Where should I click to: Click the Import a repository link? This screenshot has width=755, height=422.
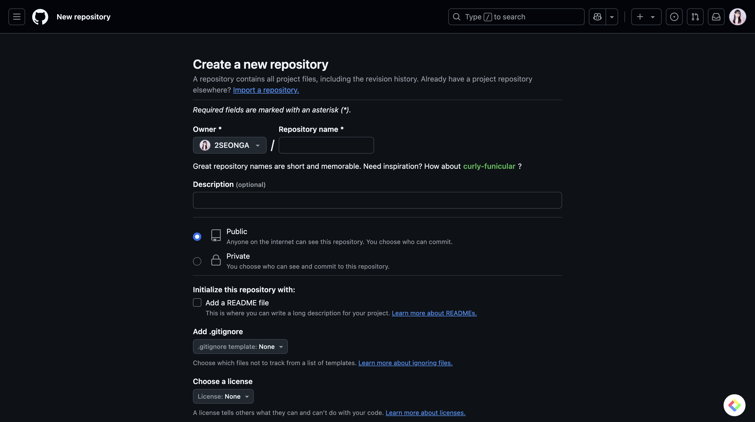click(266, 90)
